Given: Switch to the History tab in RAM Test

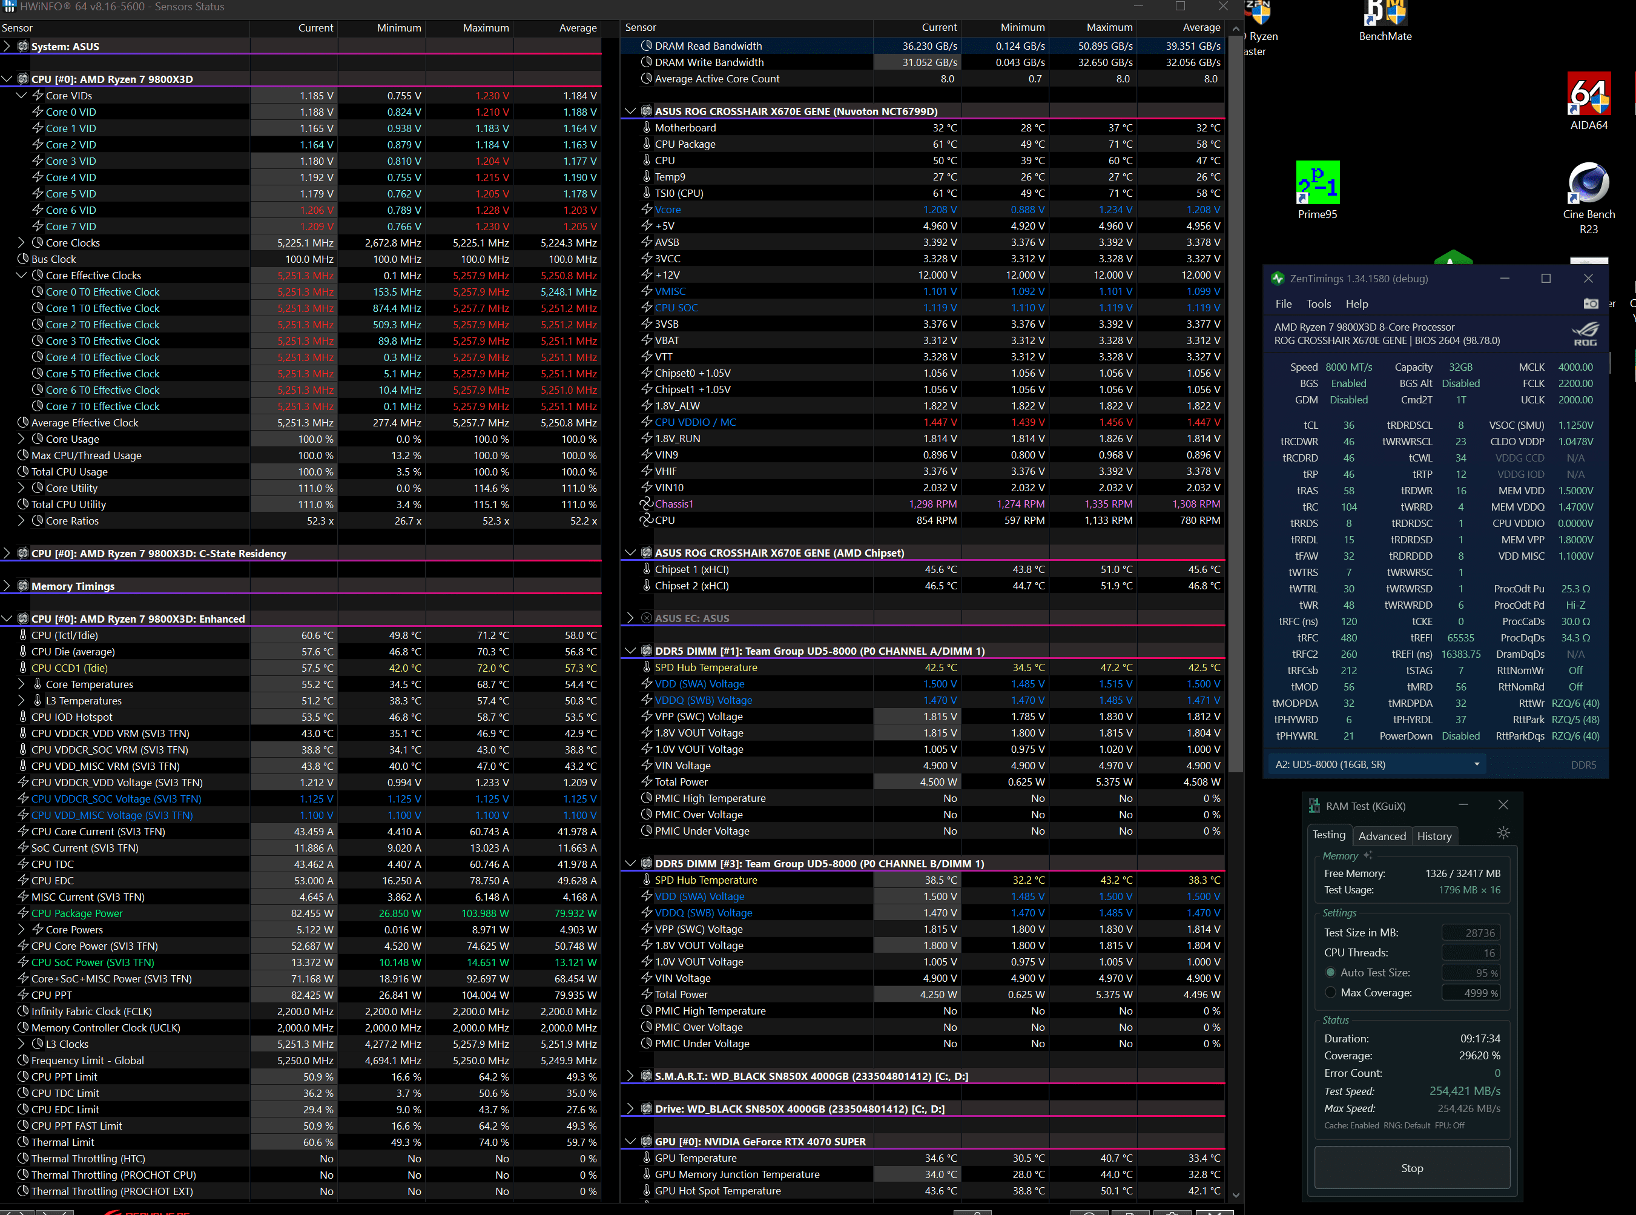Looking at the screenshot, I should (1434, 835).
